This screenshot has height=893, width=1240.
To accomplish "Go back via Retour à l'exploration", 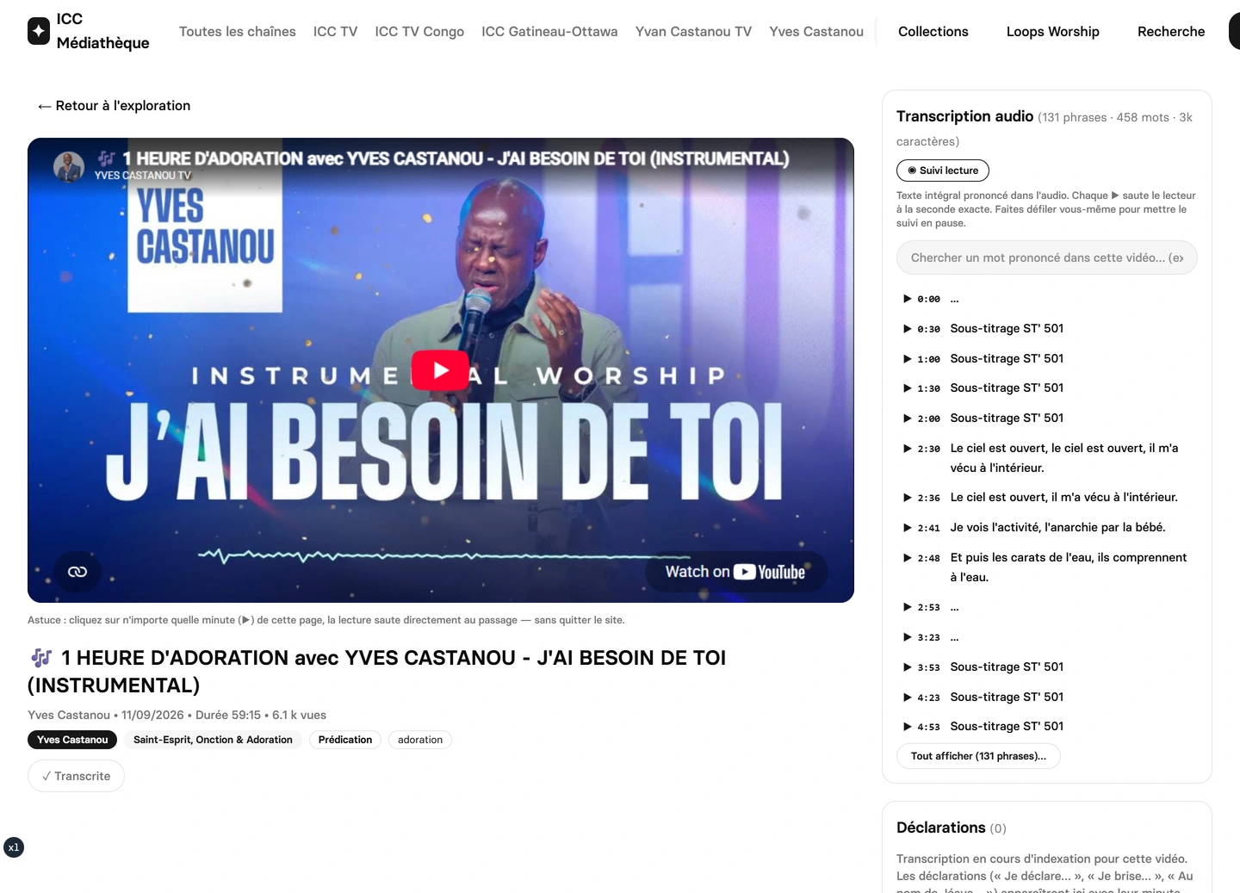I will [x=114, y=106].
